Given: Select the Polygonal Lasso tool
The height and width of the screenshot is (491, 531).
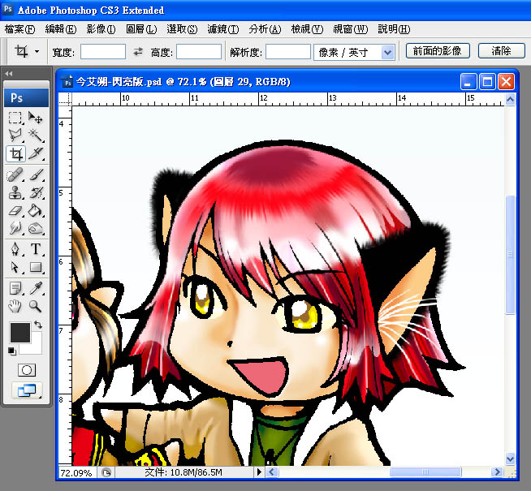Looking at the screenshot, I should click(x=15, y=136).
